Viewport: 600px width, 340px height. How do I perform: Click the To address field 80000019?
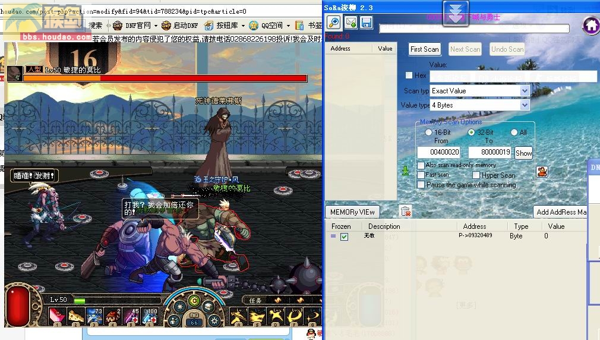point(490,152)
